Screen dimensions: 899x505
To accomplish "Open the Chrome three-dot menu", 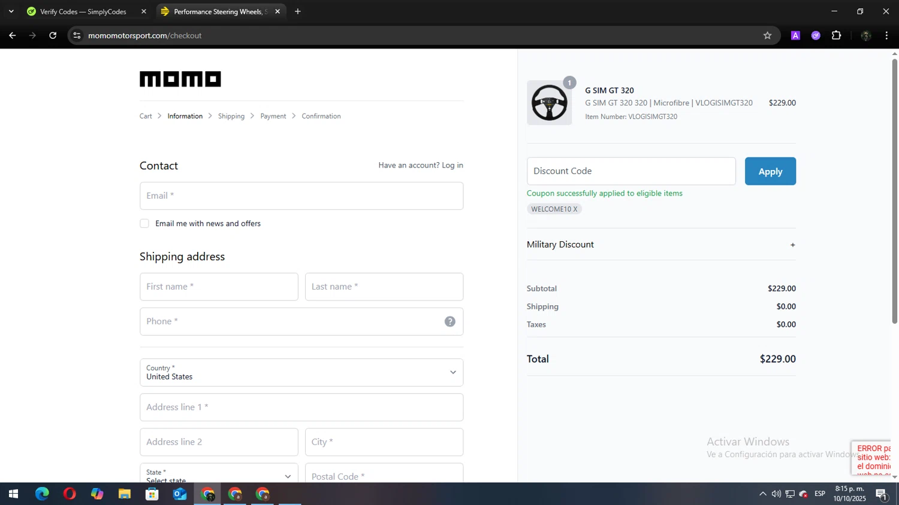I will pyautogui.click(x=886, y=35).
